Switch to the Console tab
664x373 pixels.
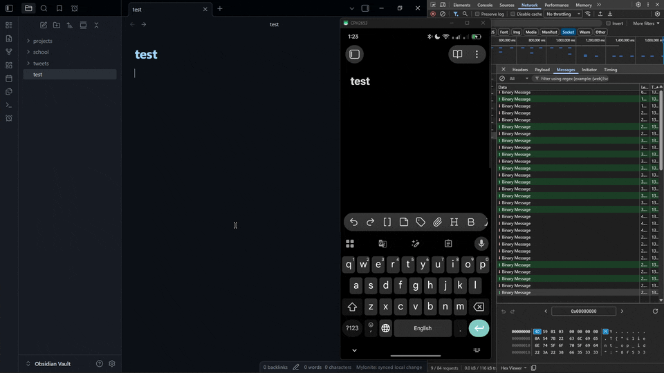tap(485, 5)
